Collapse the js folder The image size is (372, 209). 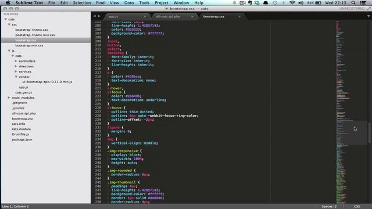point(9,51)
